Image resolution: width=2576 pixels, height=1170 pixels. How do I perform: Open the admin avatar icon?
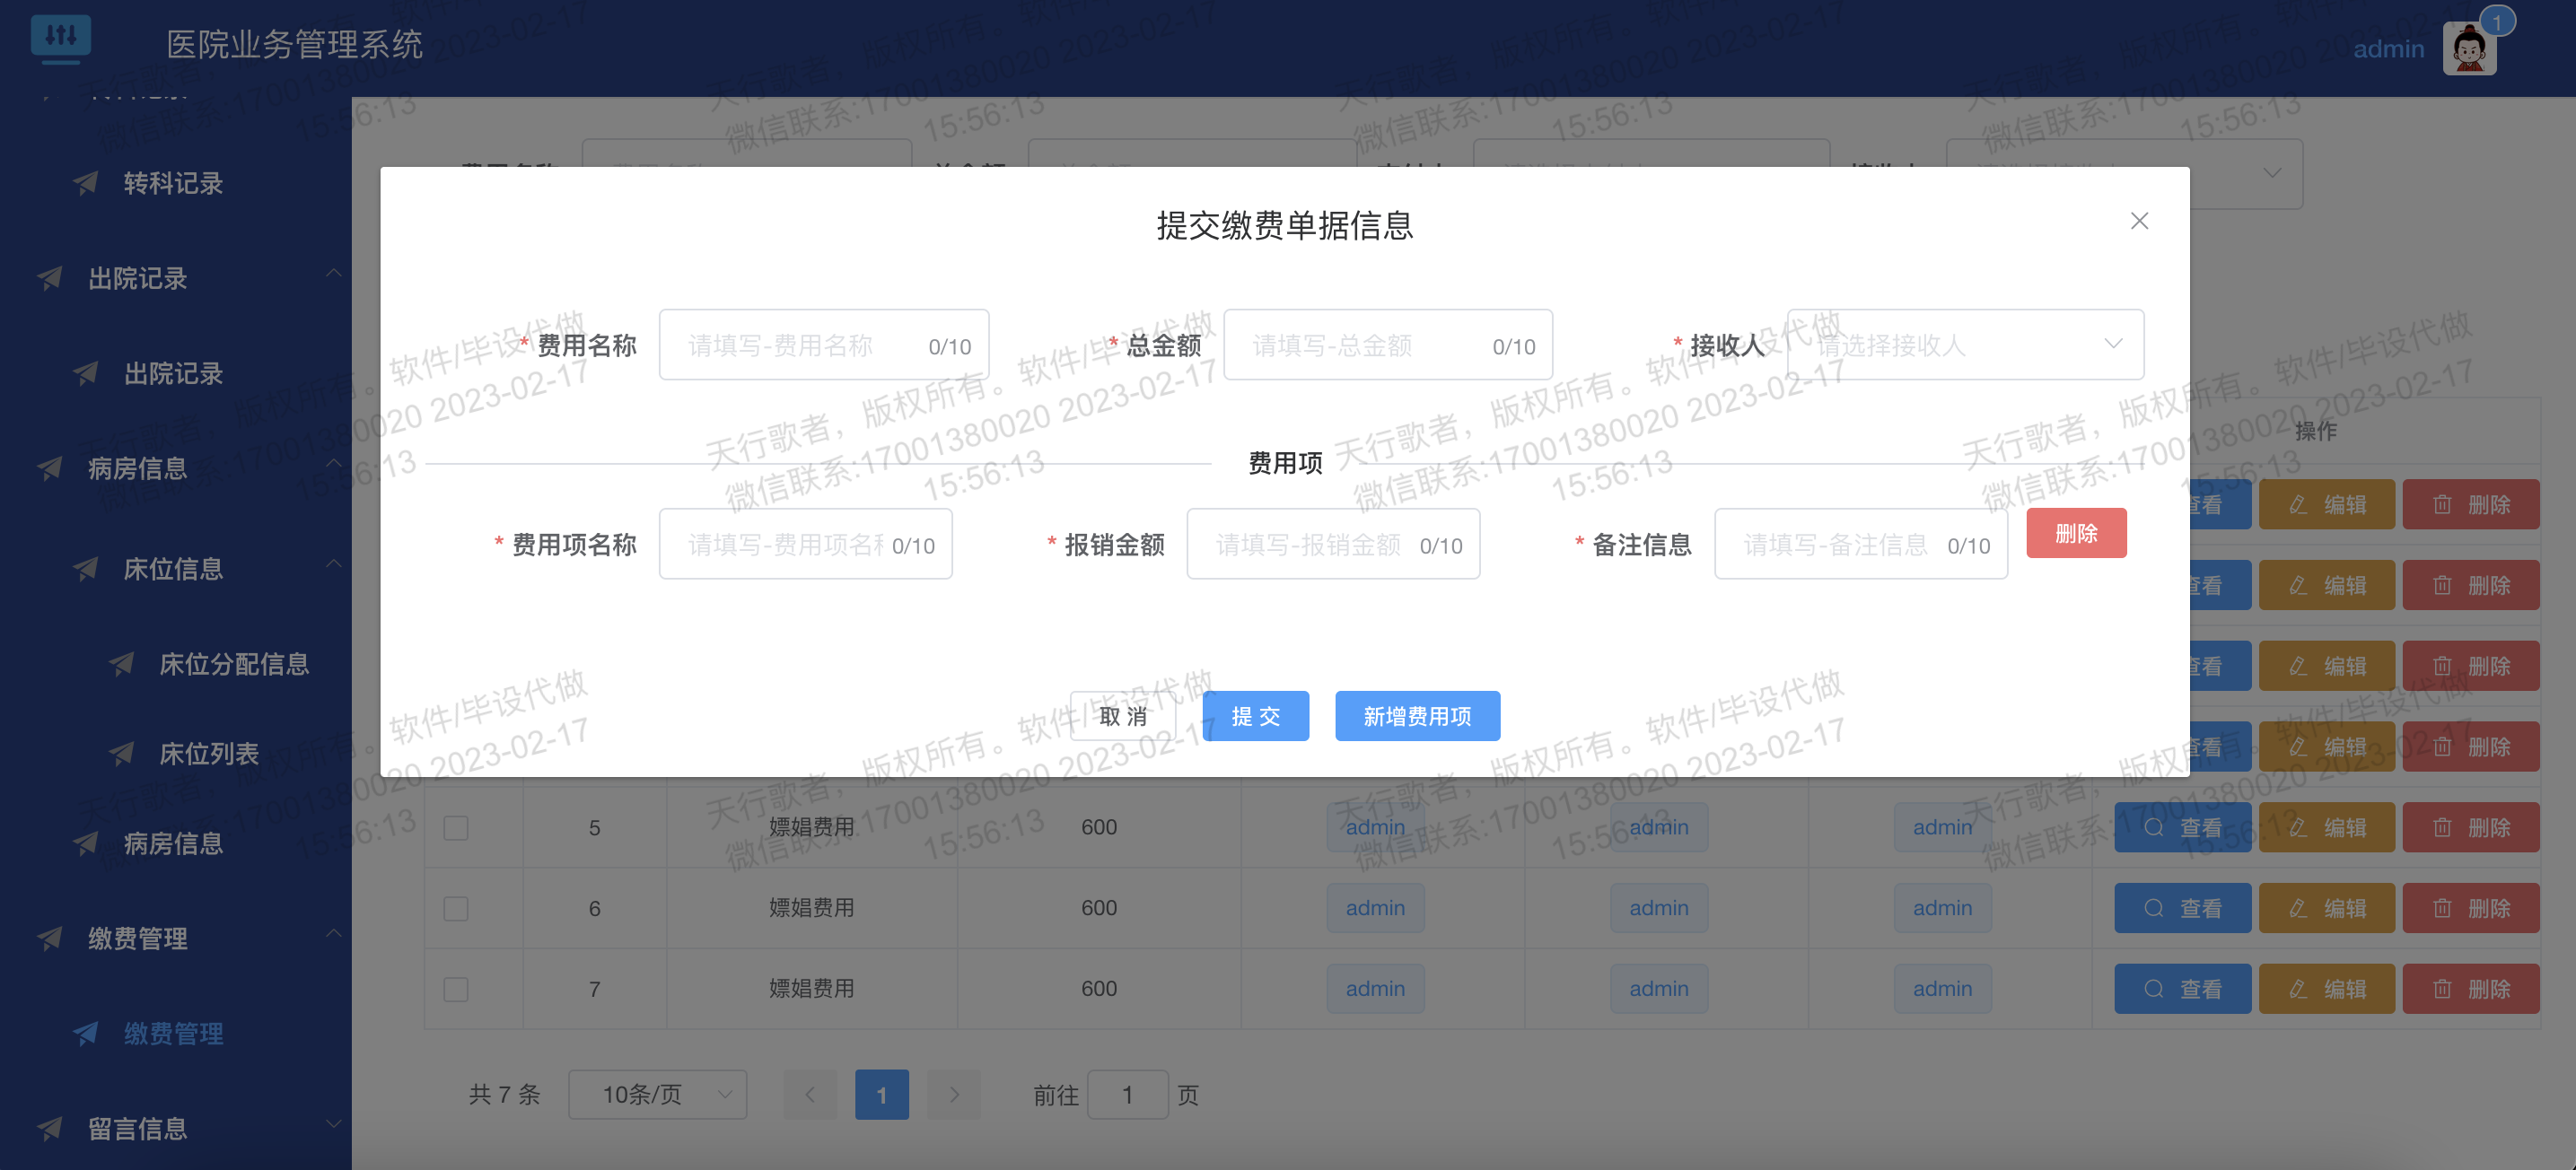(2468, 47)
